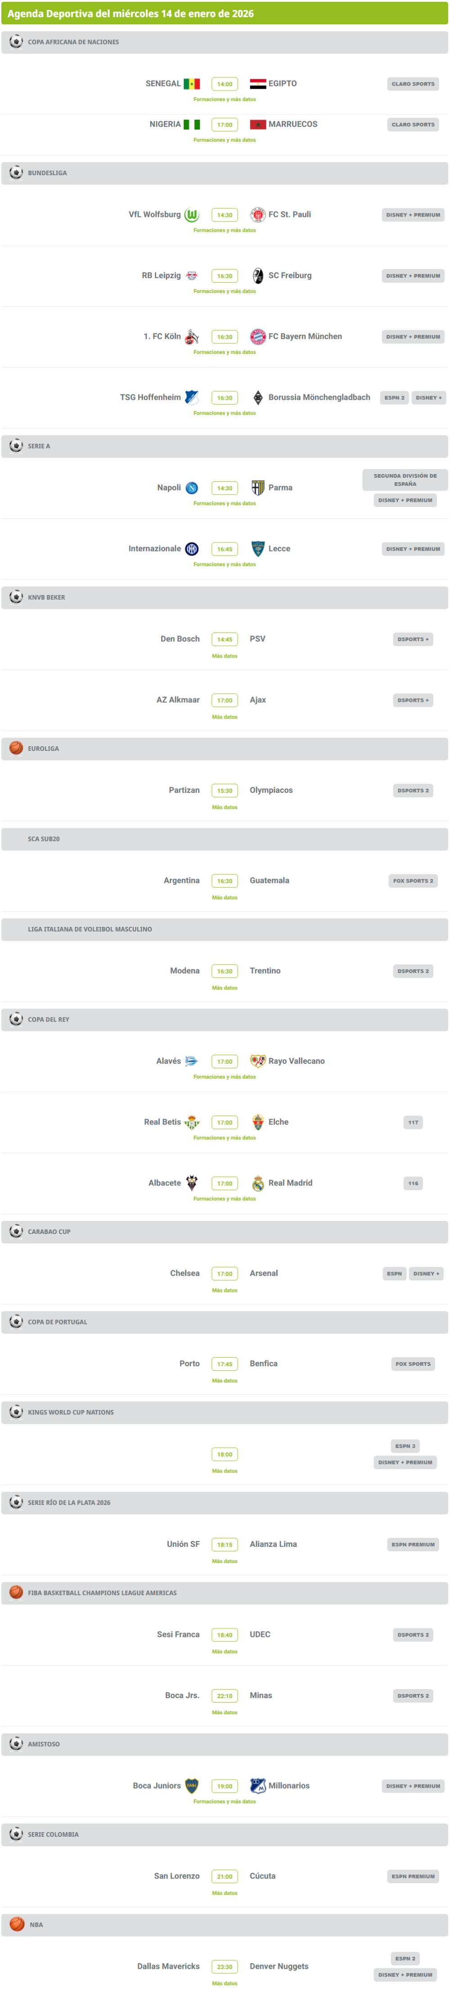Image resolution: width=450 pixels, height=1997 pixels.
Task: Expand the Carabao Cup section header
Action: tap(225, 1231)
